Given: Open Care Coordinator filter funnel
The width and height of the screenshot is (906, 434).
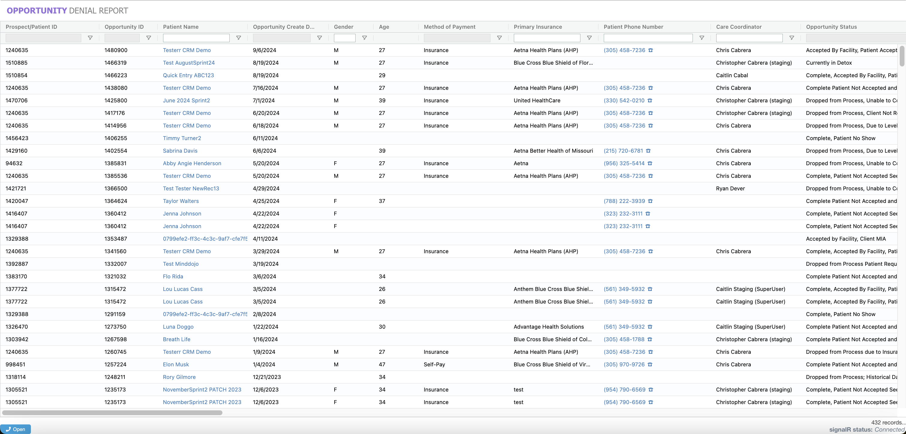Looking at the screenshot, I should pyautogui.click(x=791, y=38).
